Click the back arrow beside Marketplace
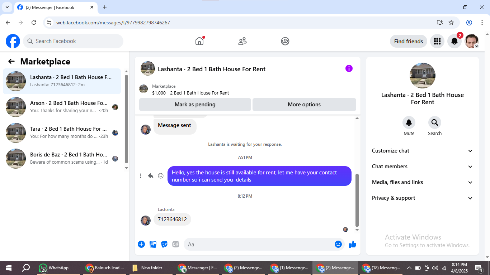Image resolution: width=490 pixels, height=275 pixels. [11, 61]
